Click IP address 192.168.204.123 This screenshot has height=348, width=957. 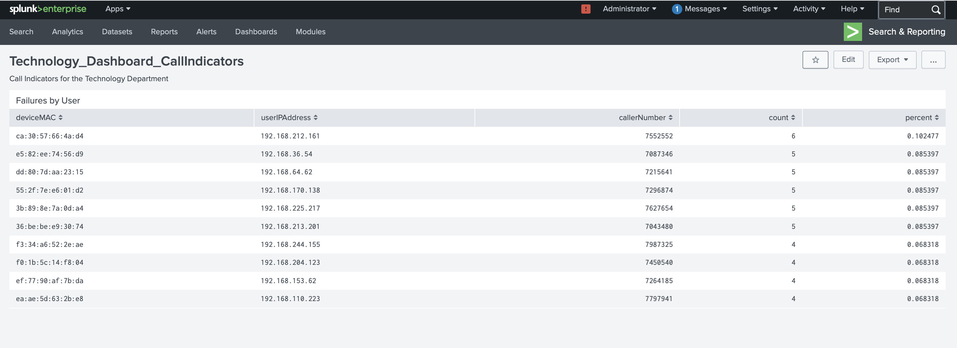click(x=290, y=263)
